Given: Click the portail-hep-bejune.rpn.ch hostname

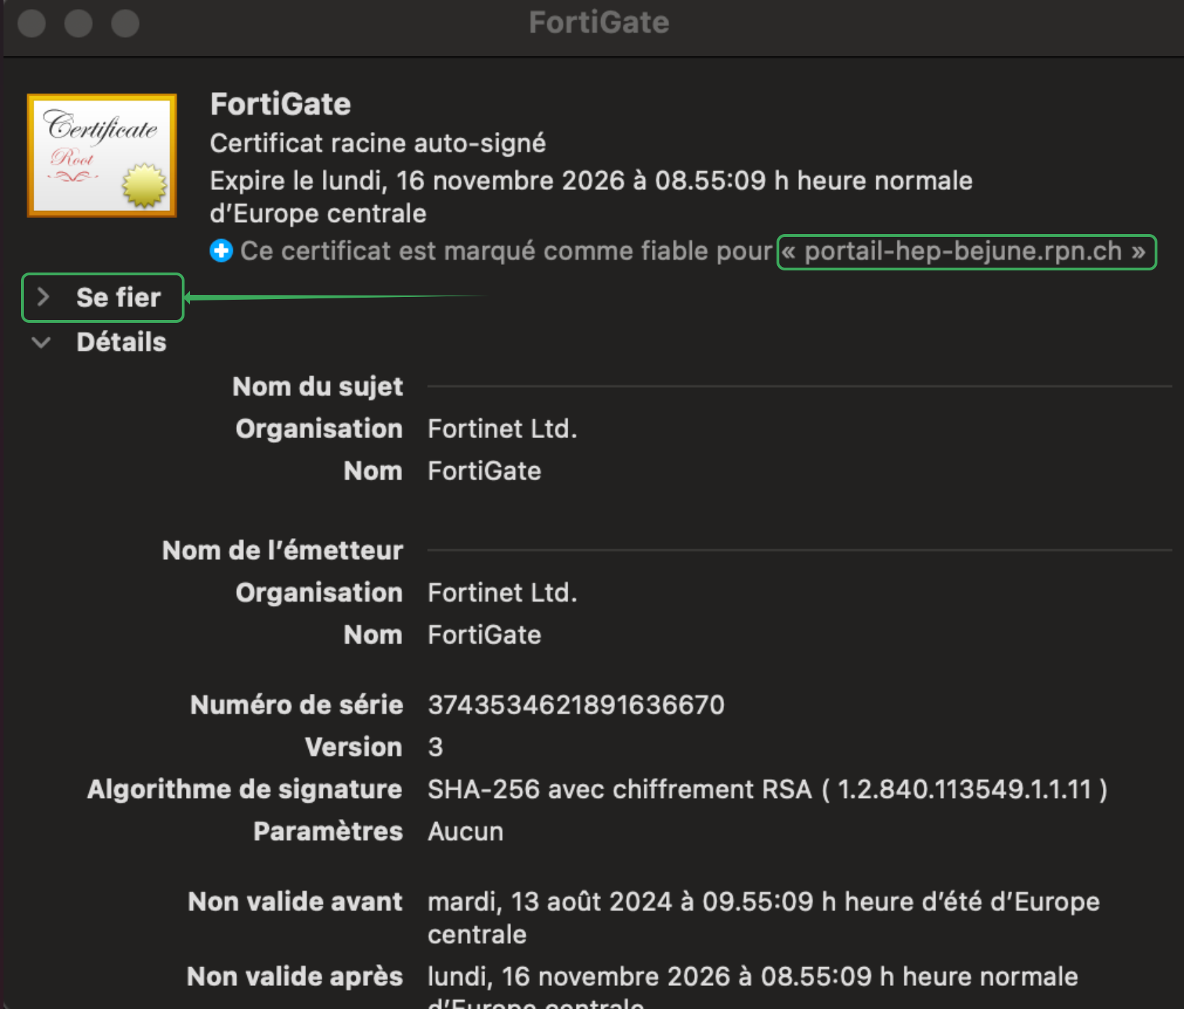Looking at the screenshot, I should [963, 251].
